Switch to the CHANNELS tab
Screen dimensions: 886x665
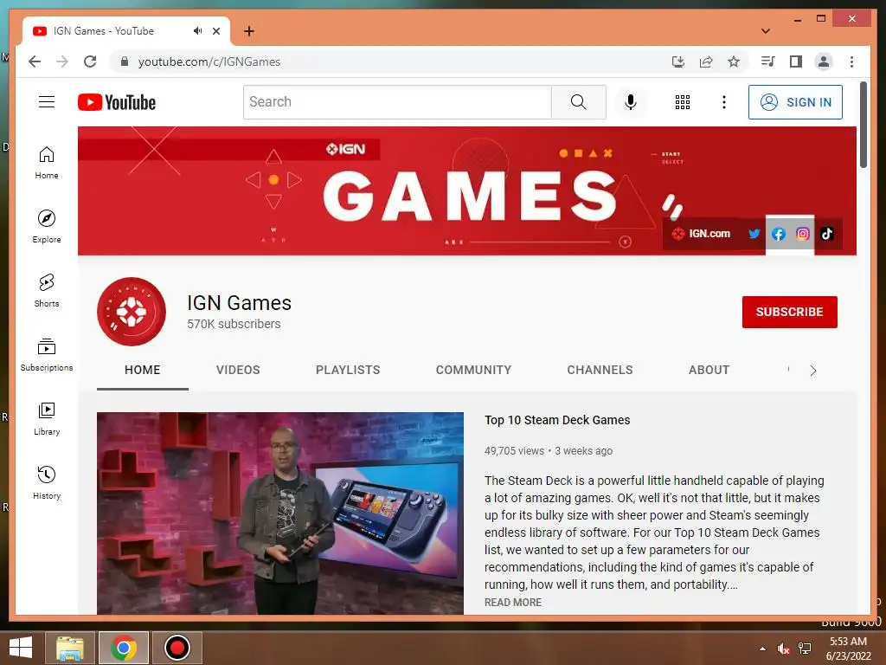coord(600,370)
